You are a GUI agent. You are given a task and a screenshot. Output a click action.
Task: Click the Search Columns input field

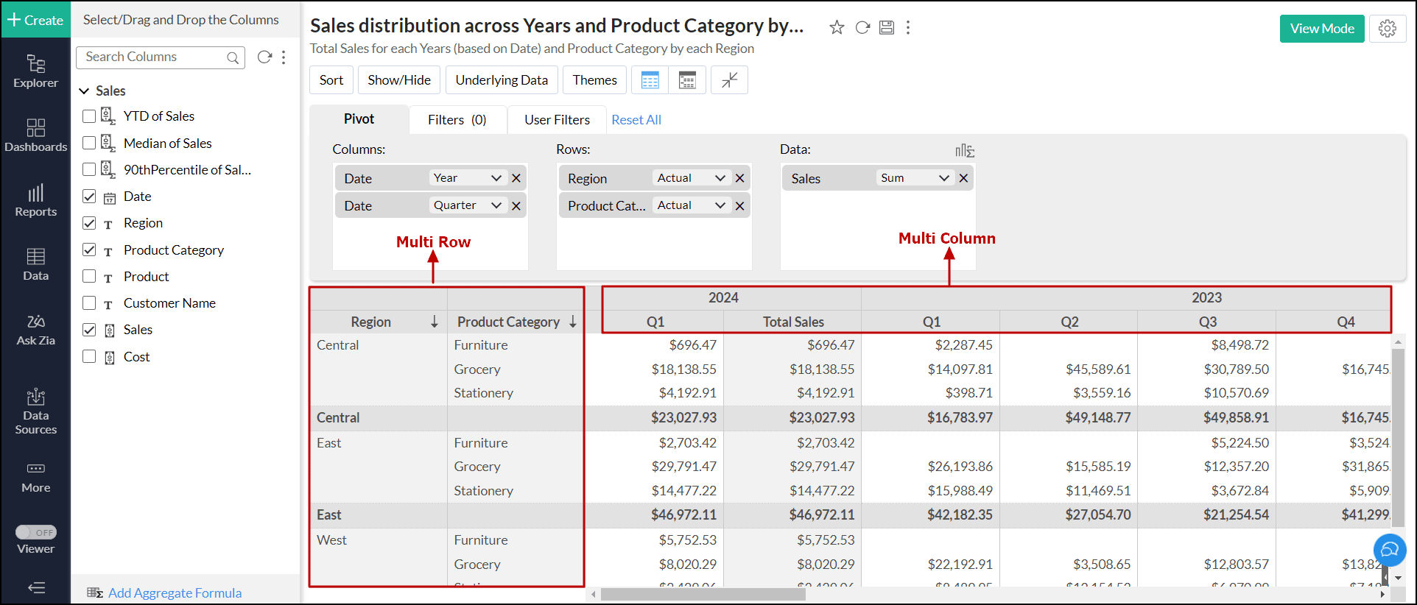pos(155,57)
